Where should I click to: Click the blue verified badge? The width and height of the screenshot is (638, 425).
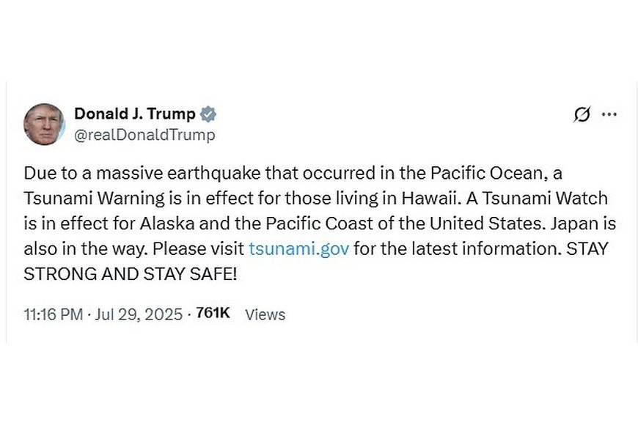tap(208, 114)
